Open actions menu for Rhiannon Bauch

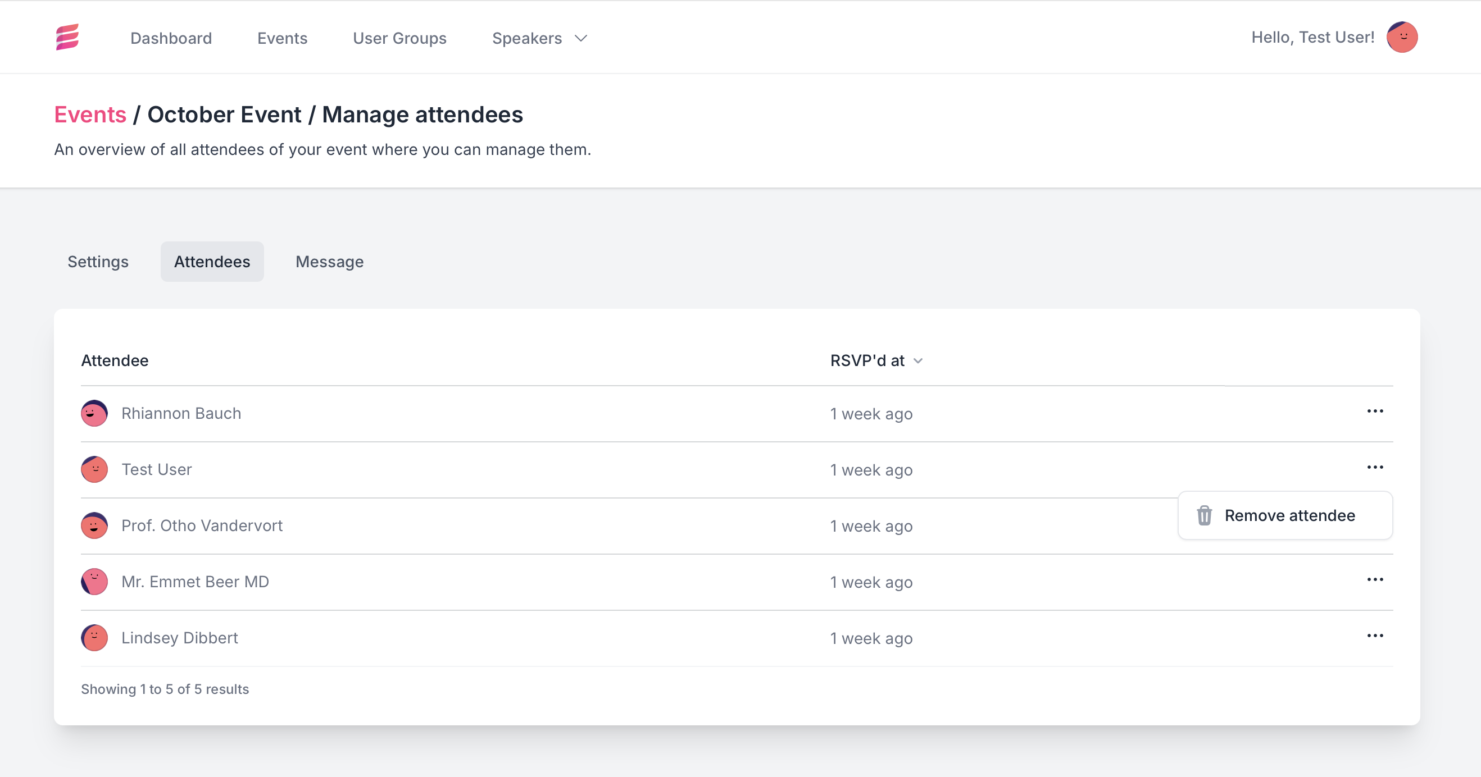[1375, 412]
